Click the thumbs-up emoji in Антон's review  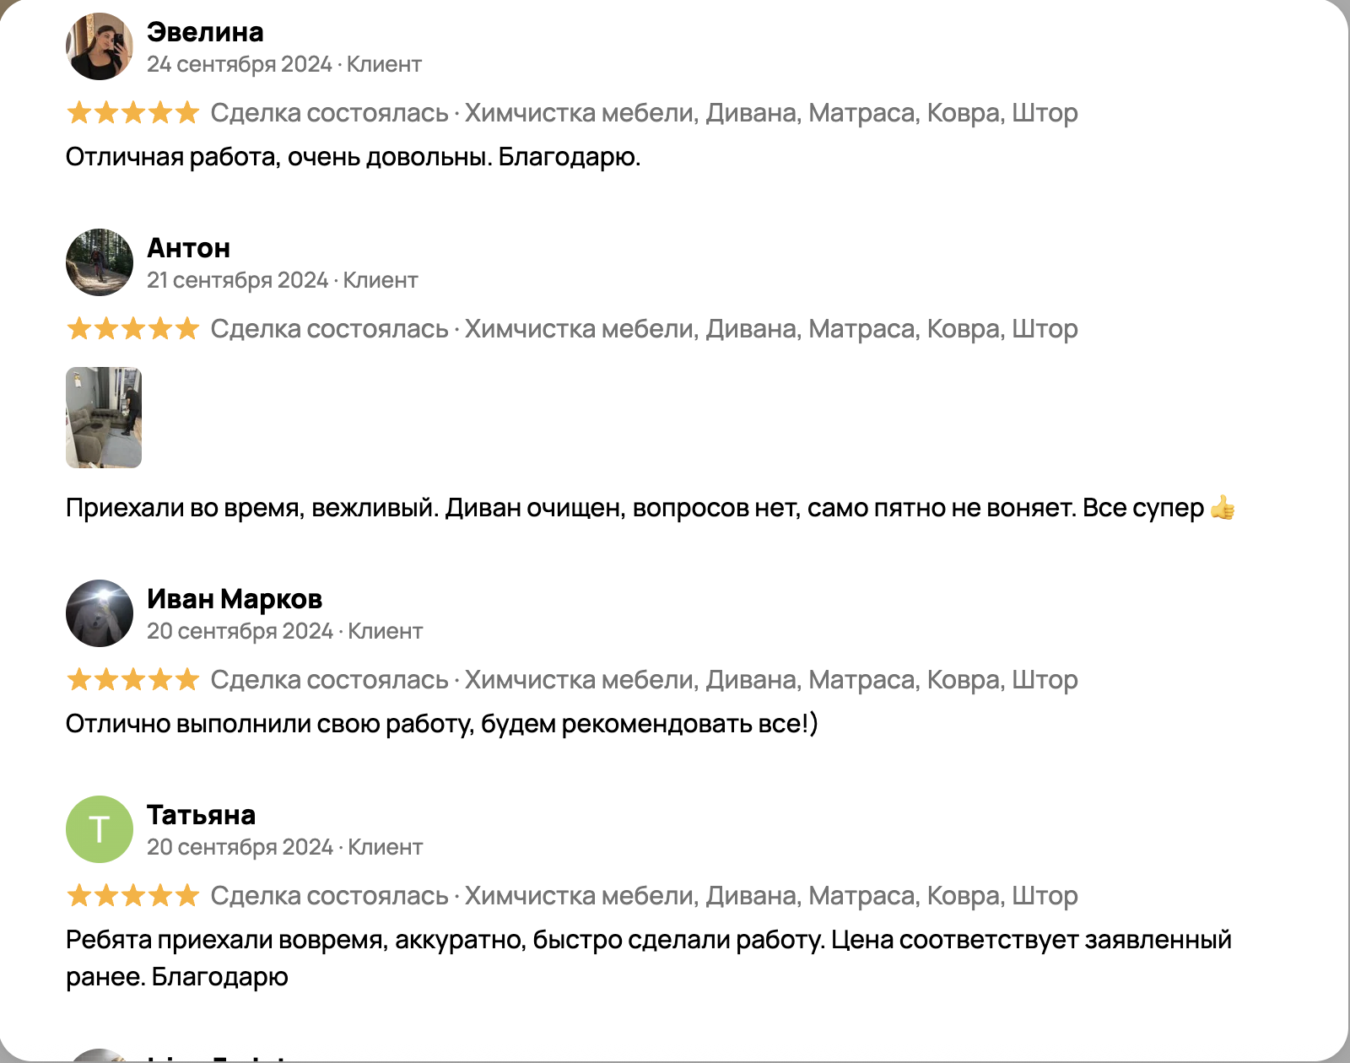(1222, 508)
